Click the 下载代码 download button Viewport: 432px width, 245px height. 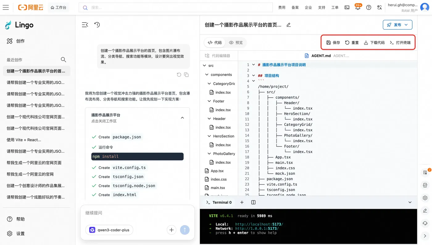coord(374,43)
